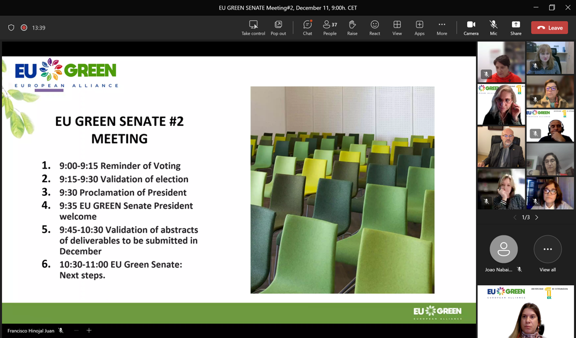Toggle your Camera on
Image resolution: width=576 pixels, height=338 pixels.
pos(471,27)
